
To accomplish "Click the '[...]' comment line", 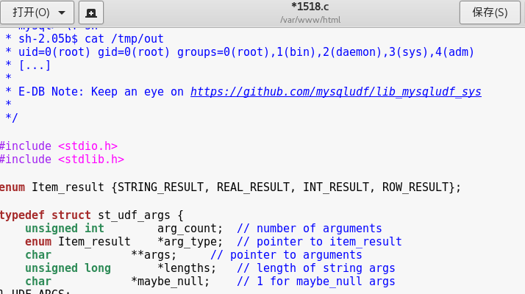I will point(28,65).
